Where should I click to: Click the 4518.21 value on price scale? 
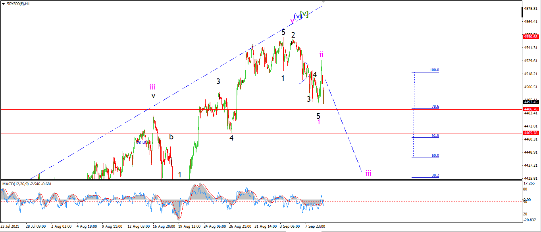pyautogui.click(x=531, y=74)
